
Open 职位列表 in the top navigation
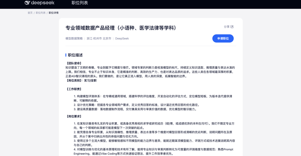pyautogui.click(x=80, y=3)
